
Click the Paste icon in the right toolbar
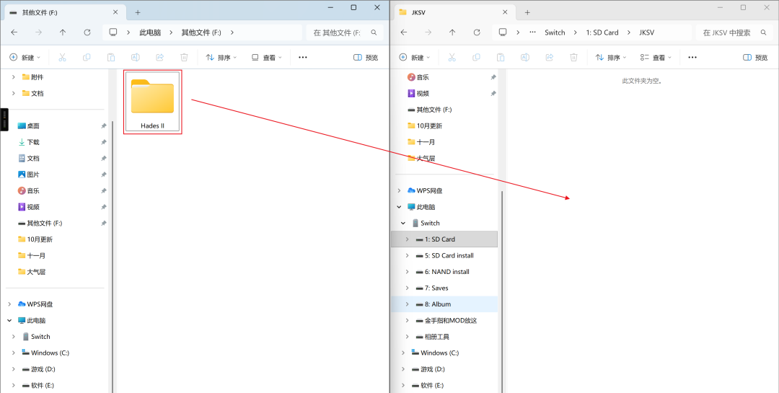coord(501,58)
